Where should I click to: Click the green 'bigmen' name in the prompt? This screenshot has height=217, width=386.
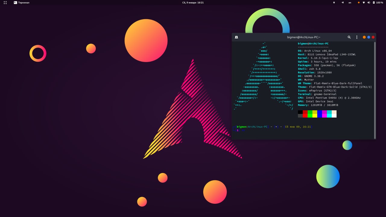[242, 127]
